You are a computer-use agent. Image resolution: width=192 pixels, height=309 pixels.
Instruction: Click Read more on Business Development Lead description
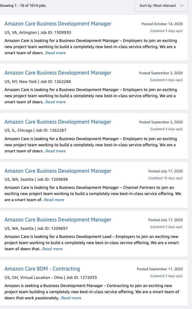pos(51,249)
